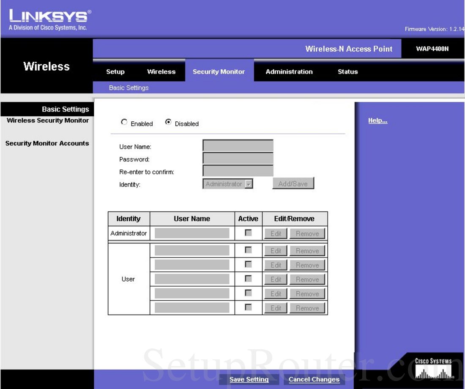This screenshot has width=465, height=389.
Task: Click Edit in the fifth User row
Action: pos(276,308)
